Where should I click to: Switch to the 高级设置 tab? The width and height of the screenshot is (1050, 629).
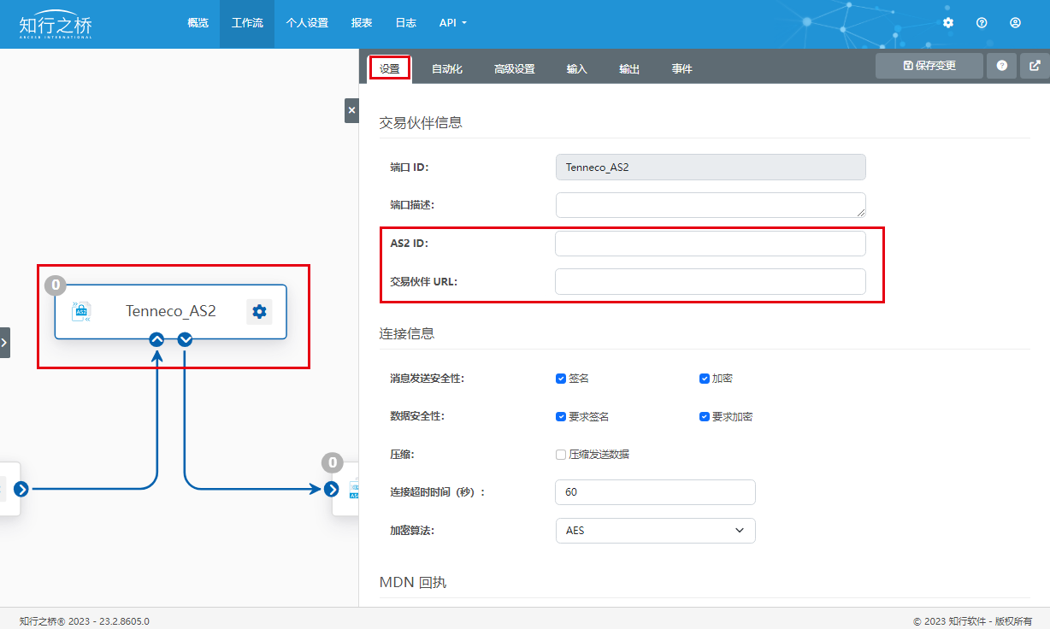coord(514,69)
